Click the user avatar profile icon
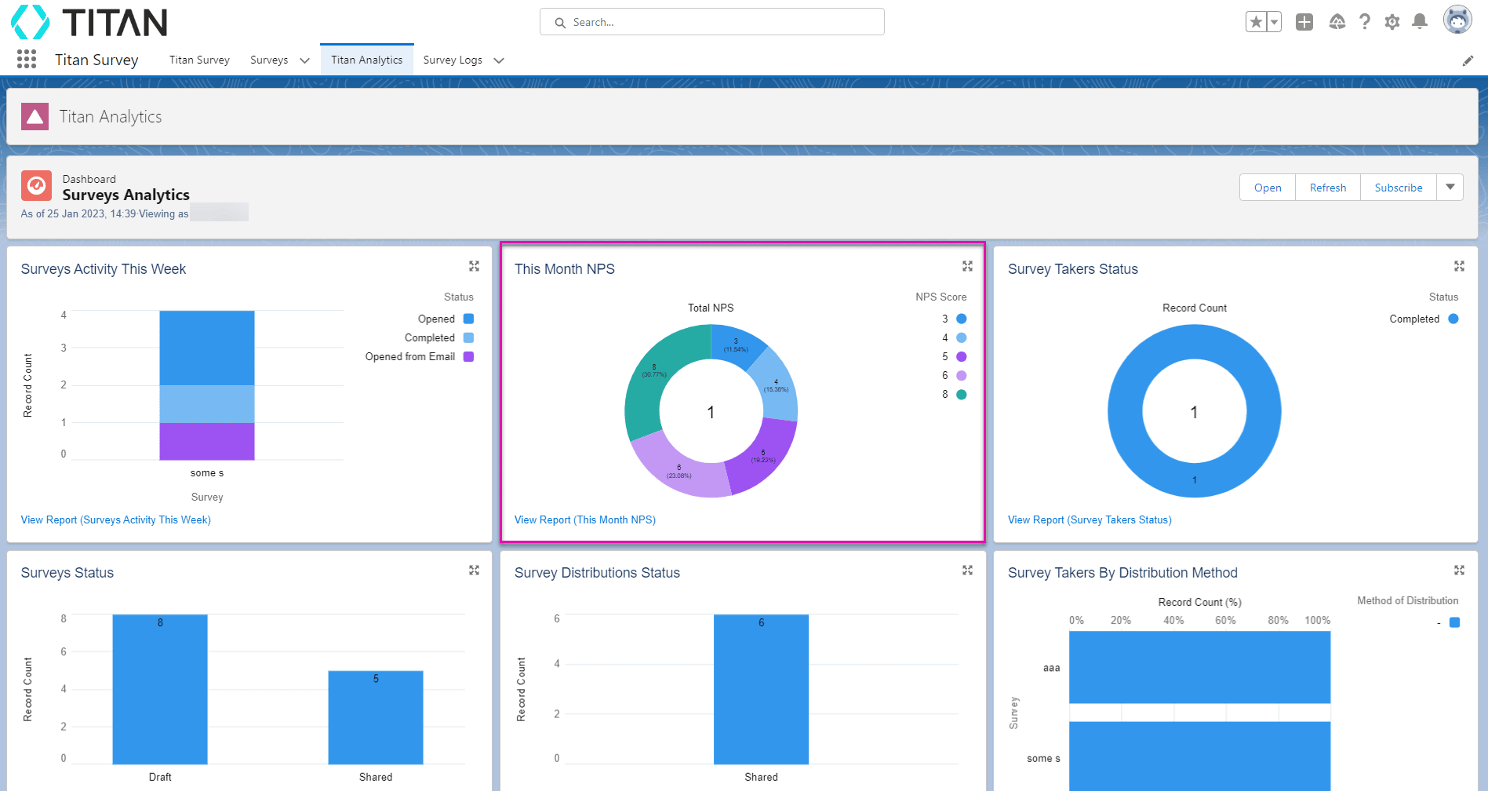The height and width of the screenshot is (791, 1488). [1457, 20]
